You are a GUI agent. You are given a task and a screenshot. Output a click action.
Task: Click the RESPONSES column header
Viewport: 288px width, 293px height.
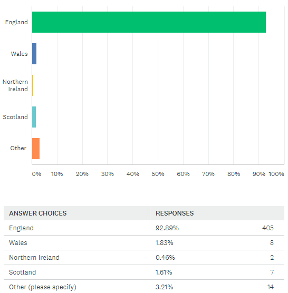pos(175,213)
